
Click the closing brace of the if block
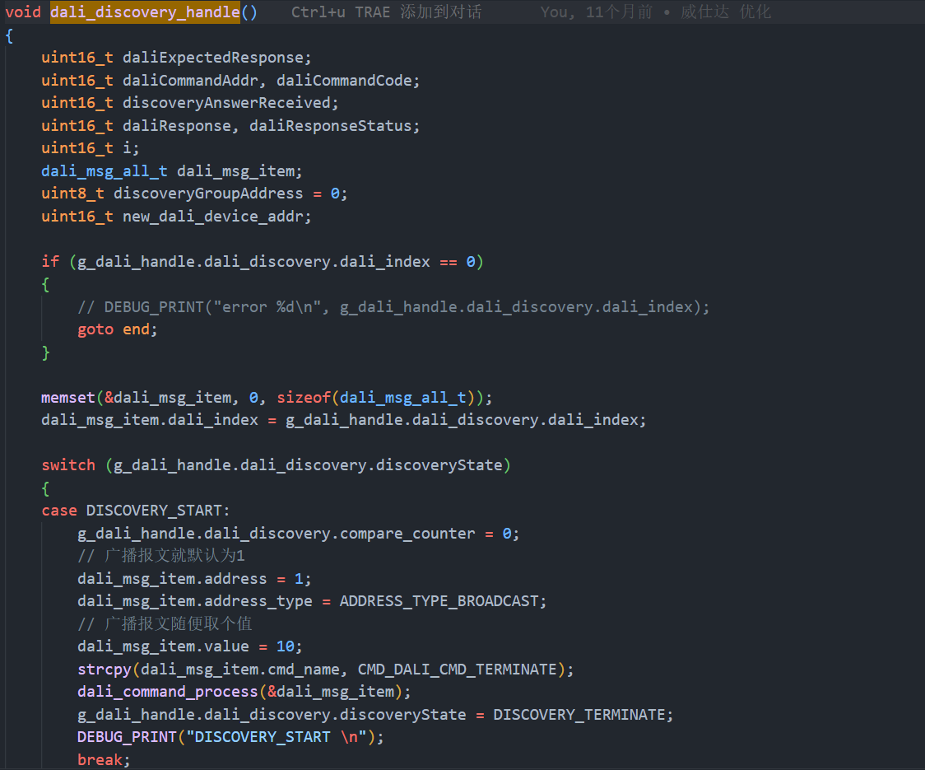45,352
